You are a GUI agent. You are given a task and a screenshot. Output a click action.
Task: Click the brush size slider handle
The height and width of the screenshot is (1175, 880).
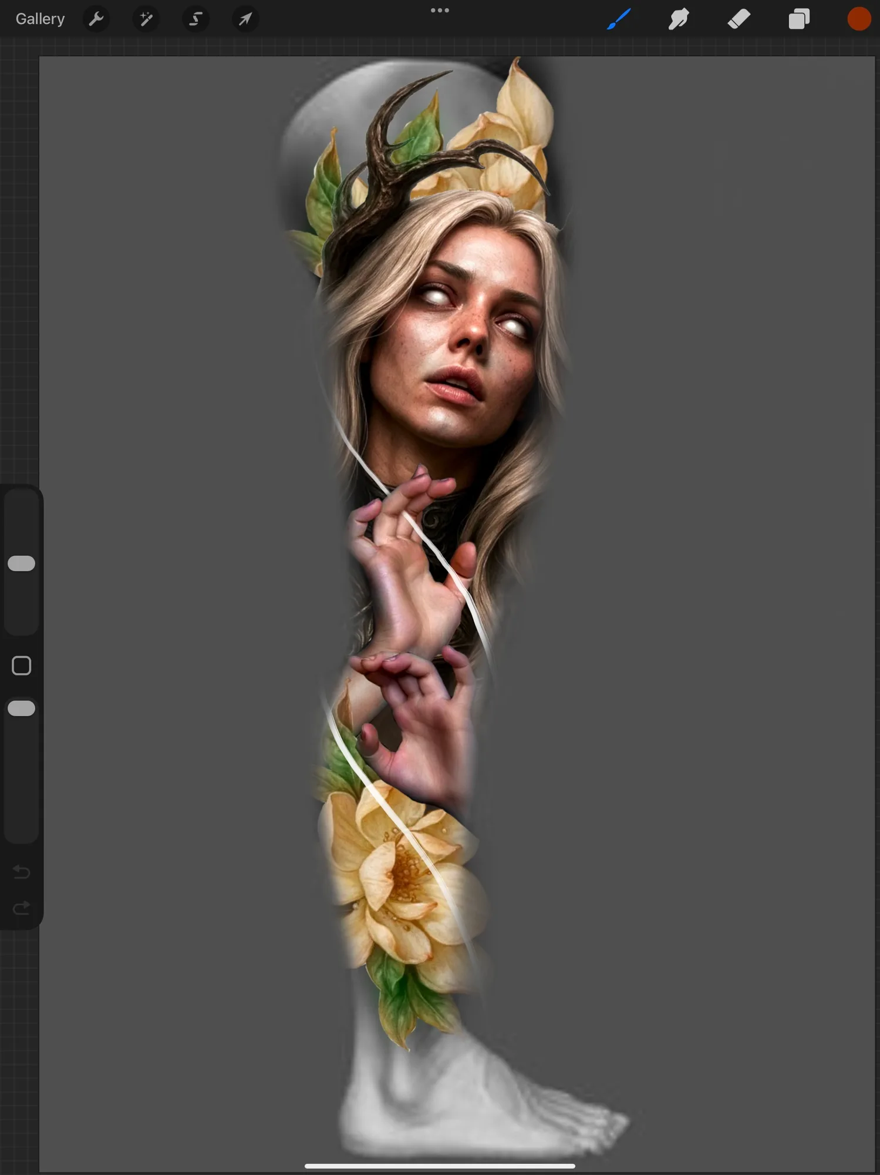click(x=22, y=563)
